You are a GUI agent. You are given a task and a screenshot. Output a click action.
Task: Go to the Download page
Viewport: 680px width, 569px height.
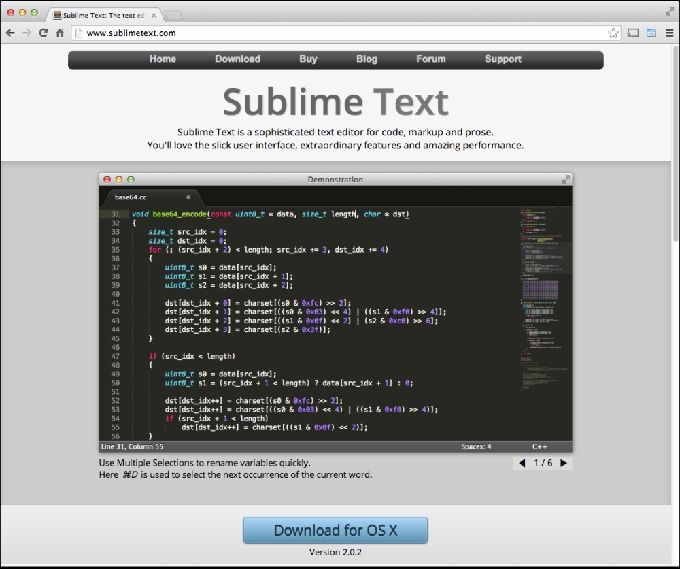coord(237,59)
